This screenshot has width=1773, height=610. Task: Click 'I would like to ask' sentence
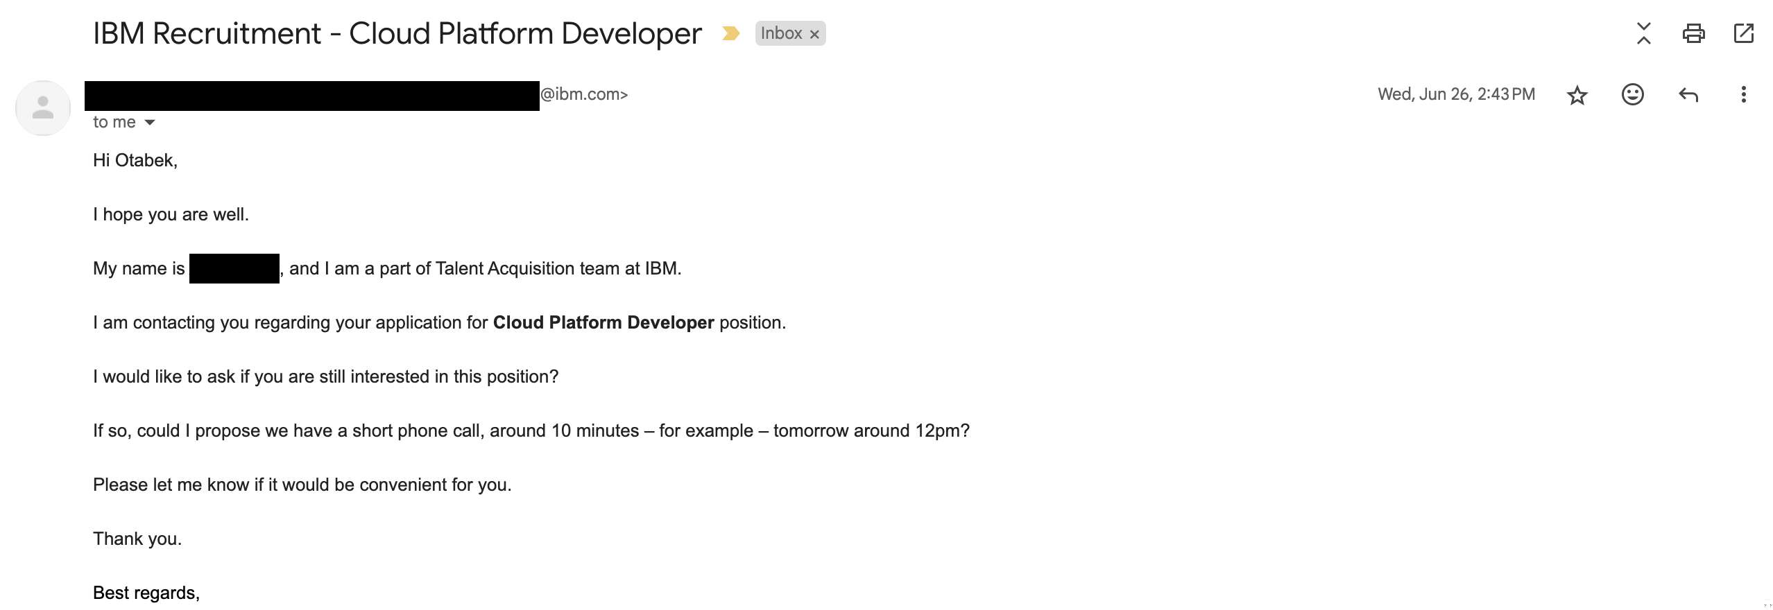pyautogui.click(x=325, y=377)
